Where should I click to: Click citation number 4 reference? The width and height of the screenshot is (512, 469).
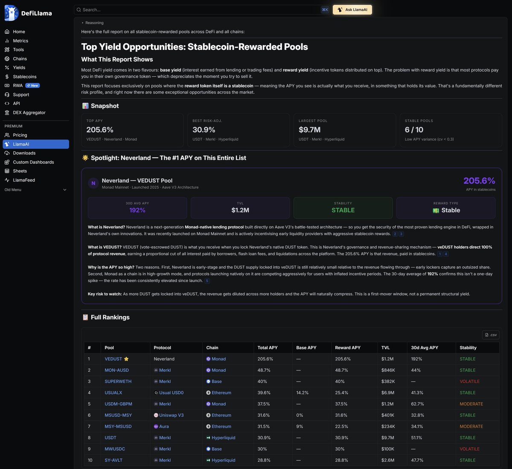tap(446, 254)
